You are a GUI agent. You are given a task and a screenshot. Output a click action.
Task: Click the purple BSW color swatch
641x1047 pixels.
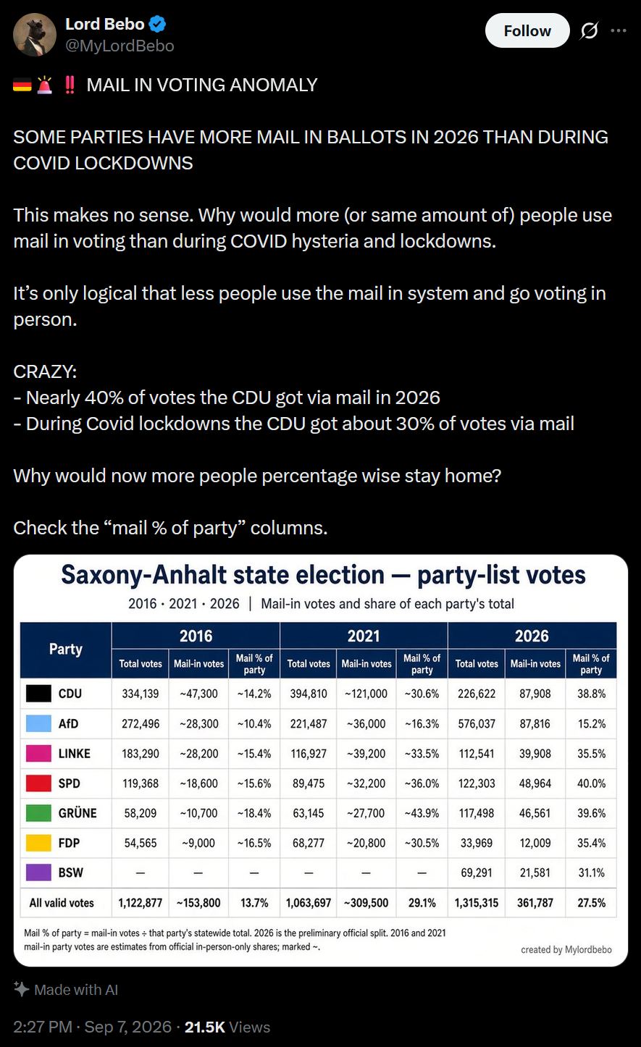click(38, 872)
